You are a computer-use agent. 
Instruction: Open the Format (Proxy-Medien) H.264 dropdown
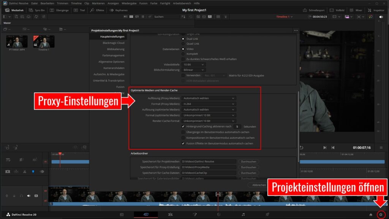(x=209, y=104)
